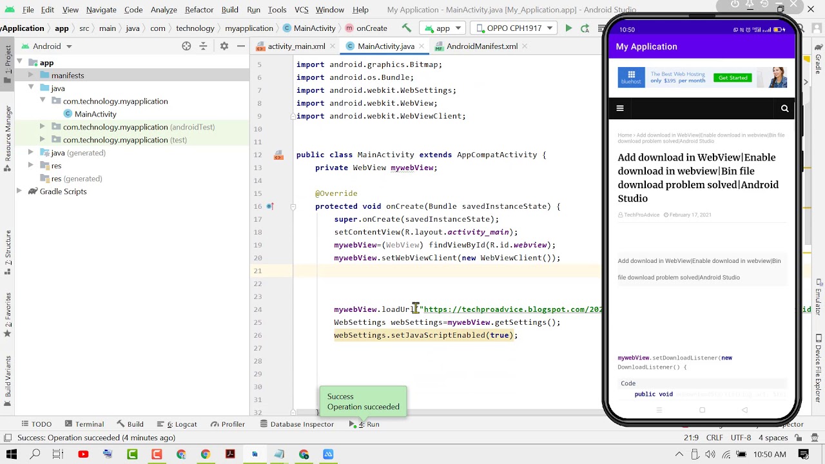Open the Windows notification center
Screen dimensions: 825x464
point(804,454)
